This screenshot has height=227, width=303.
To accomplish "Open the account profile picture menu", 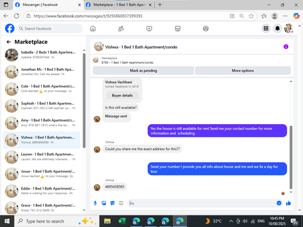I will (x=288, y=28).
